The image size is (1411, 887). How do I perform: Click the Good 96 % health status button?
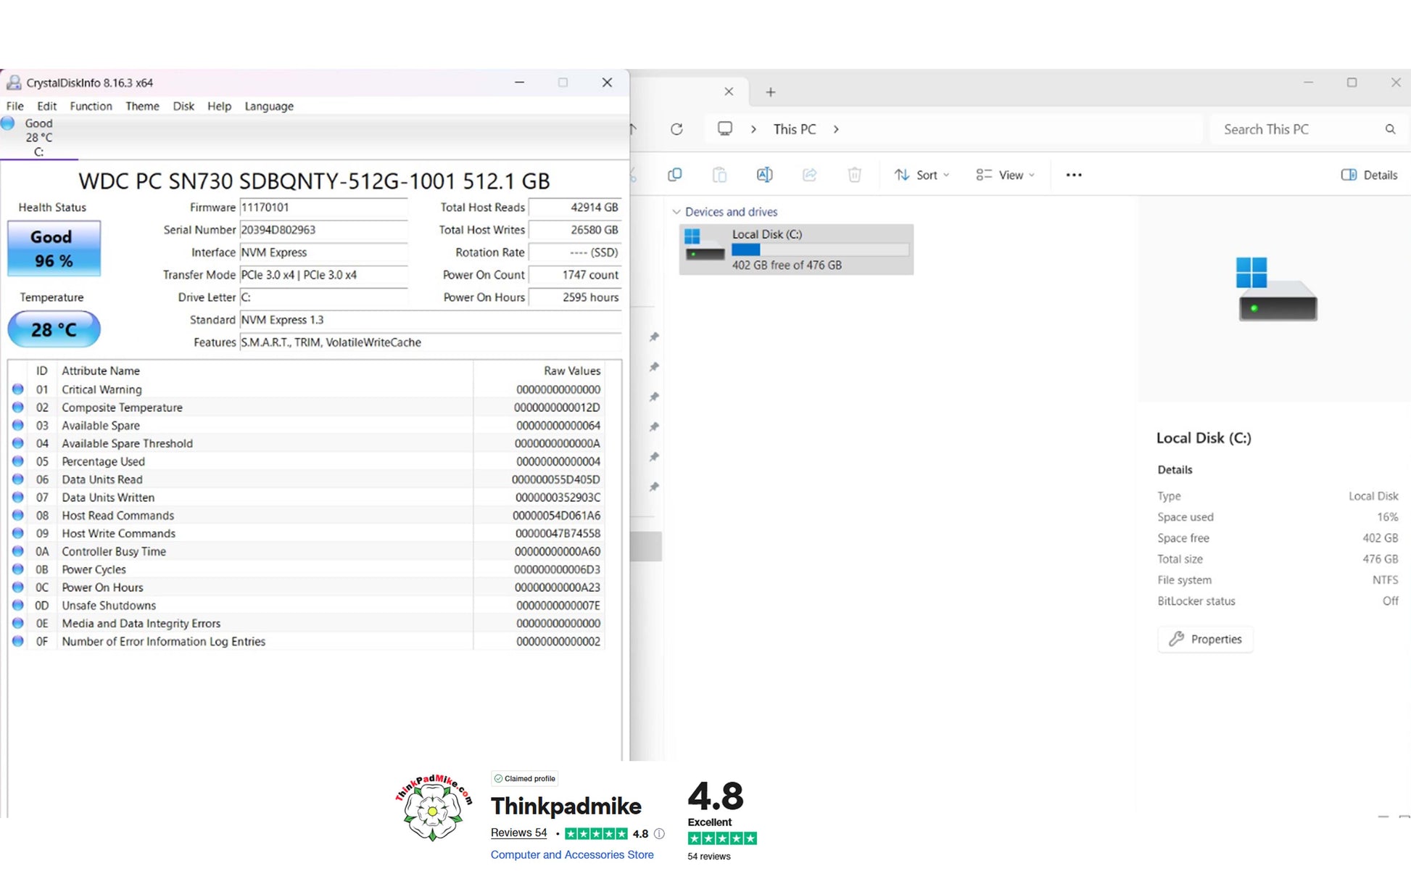[54, 249]
